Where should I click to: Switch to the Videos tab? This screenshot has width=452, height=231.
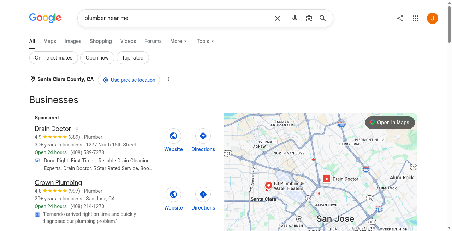point(128,41)
